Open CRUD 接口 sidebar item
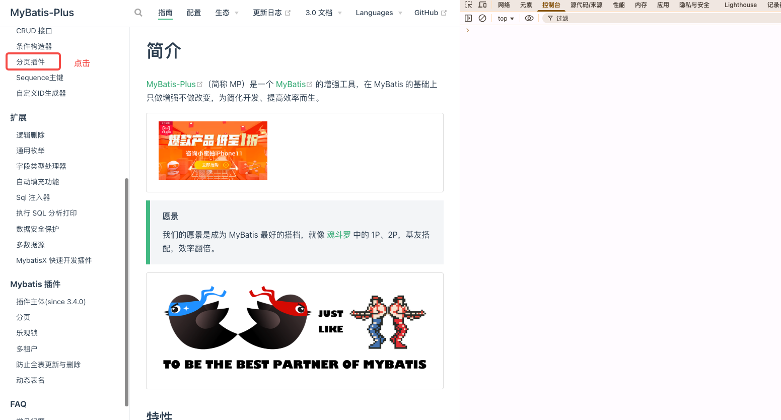Image resolution: width=781 pixels, height=420 pixels. pos(34,31)
